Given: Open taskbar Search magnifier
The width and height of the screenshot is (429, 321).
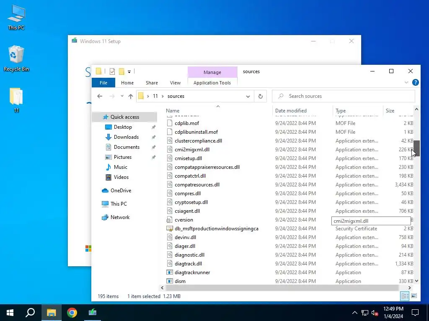Looking at the screenshot, I should pyautogui.click(x=30, y=313).
